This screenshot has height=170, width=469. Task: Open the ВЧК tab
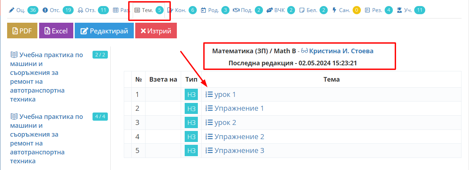coord(280,10)
